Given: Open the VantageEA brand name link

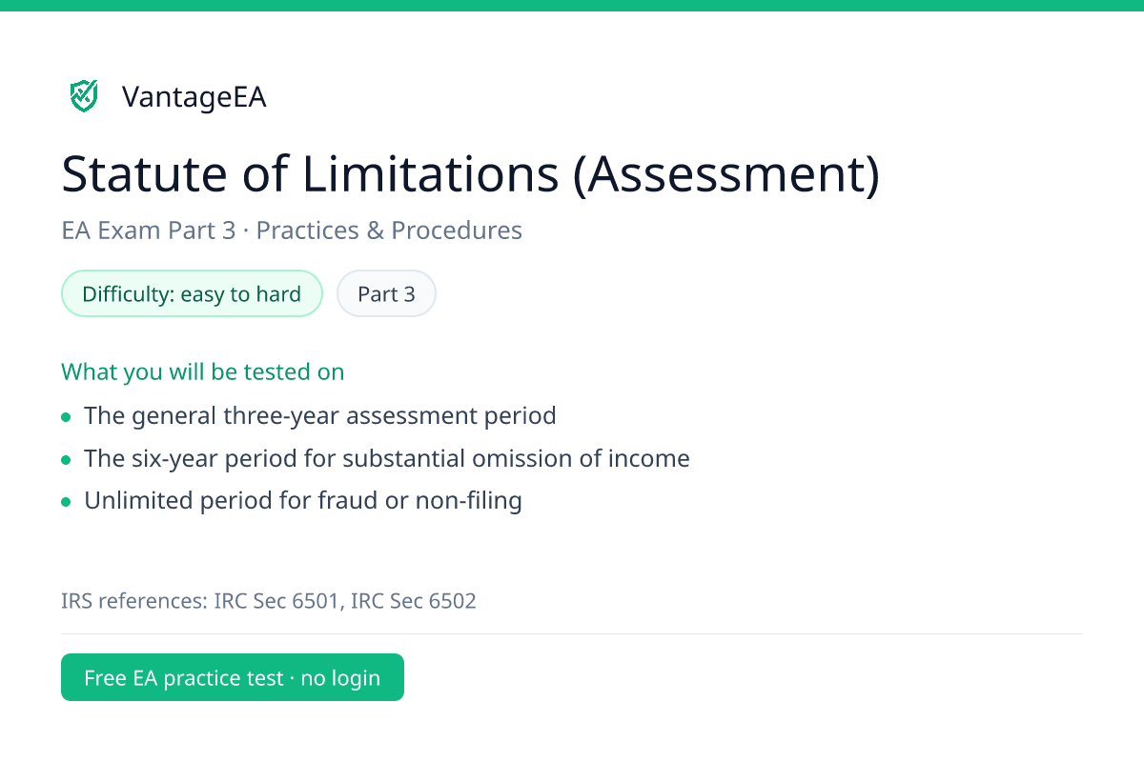Looking at the screenshot, I should click(x=194, y=97).
